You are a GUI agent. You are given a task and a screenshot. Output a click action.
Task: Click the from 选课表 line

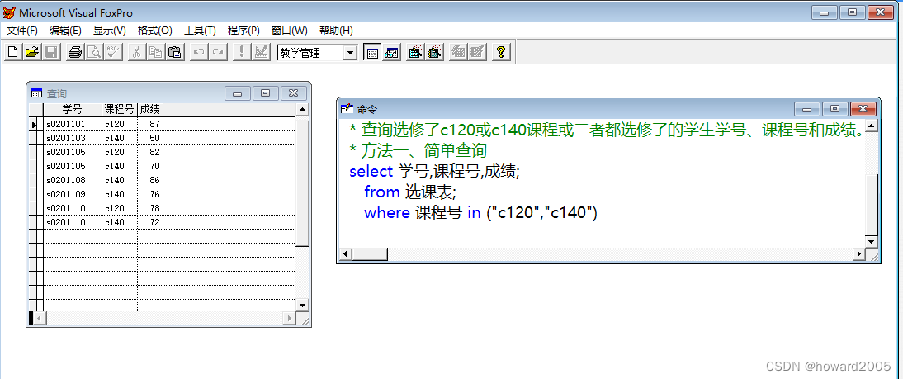pos(409,192)
